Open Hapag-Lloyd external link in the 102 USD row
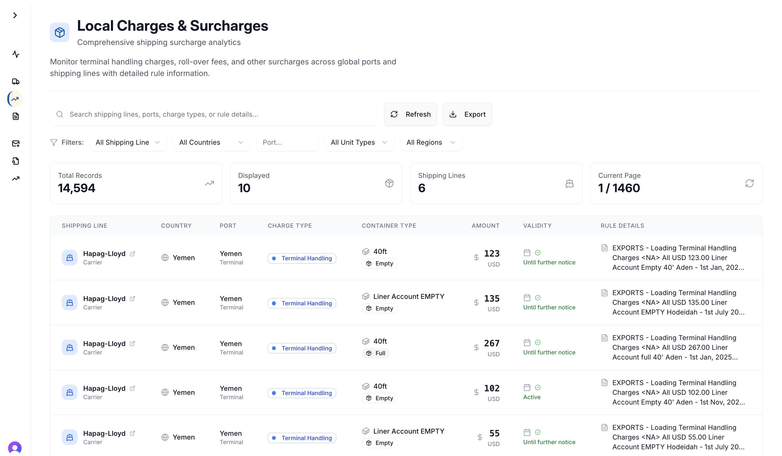Screen dimensions: 782x456 (x=132, y=388)
